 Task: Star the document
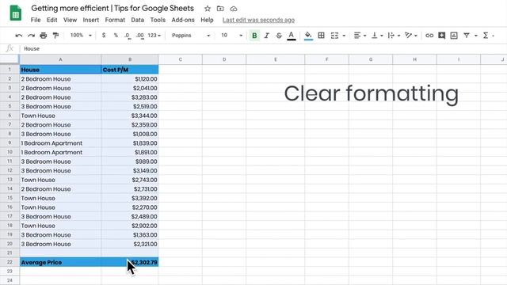pyautogui.click(x=208, y=9)
